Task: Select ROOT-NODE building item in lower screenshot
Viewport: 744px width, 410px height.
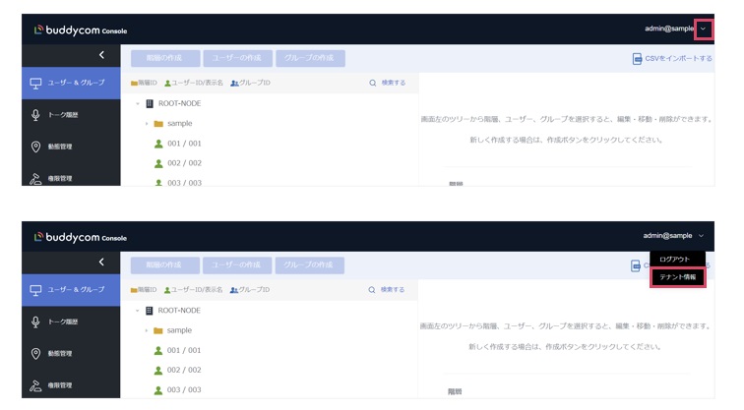Action: (x=173, y=311)
